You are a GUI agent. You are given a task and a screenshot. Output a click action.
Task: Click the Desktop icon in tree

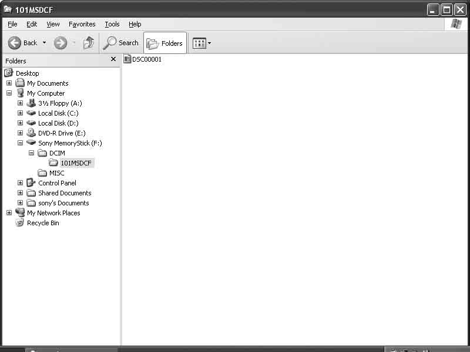tap(9, 73)
